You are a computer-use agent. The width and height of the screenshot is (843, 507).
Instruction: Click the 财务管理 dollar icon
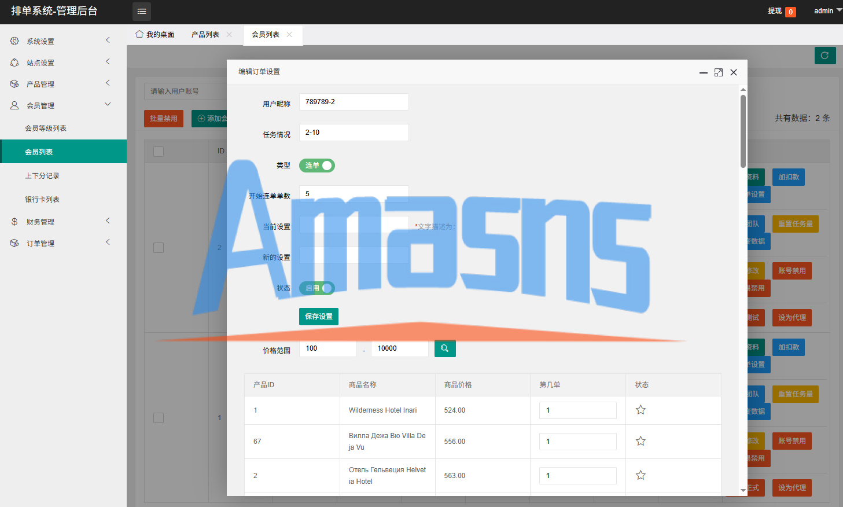tap(14, 222)
